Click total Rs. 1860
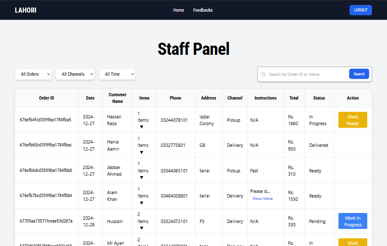The height and width of the screenshot is (246, 387). [293, 120]
